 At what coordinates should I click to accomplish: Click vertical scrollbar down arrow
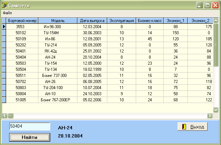[x=216, y=110]
